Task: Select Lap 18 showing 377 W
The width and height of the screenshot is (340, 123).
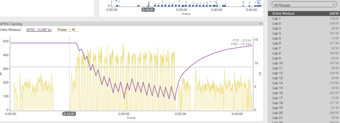Action: click(x=304, y=103)
